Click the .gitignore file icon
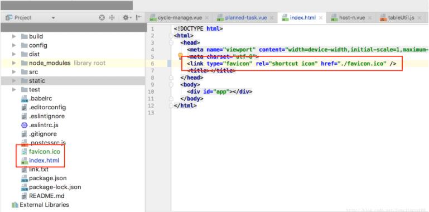Viewport: 429px width, 212px height. click(25, 134)
